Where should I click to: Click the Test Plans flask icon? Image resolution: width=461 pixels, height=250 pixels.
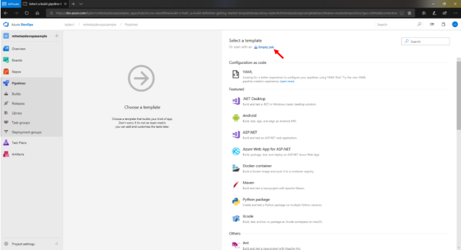pos(6,143)
